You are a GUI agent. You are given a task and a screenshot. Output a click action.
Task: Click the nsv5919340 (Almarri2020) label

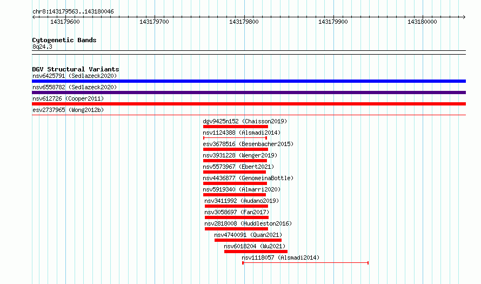tap(242, 189)
